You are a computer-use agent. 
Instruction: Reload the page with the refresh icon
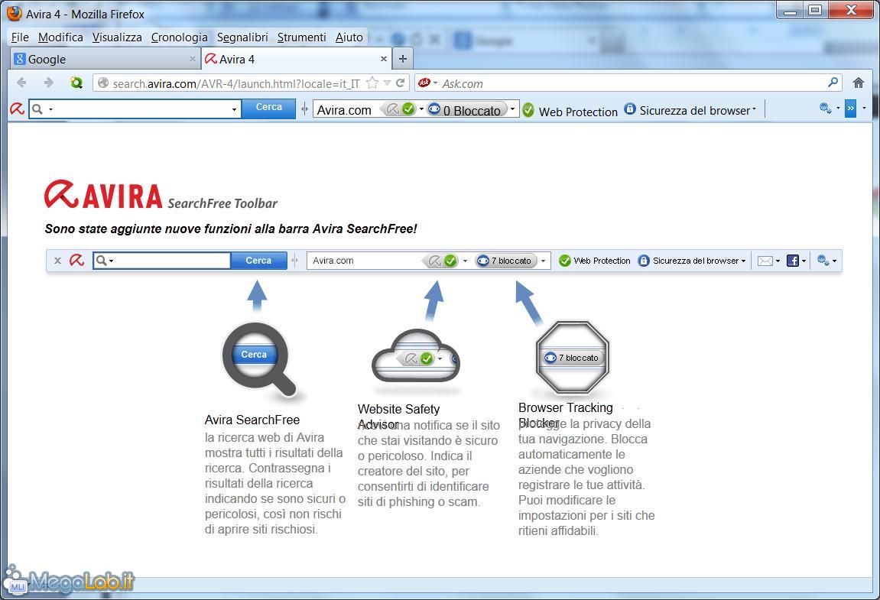click(x=400, y=83)
